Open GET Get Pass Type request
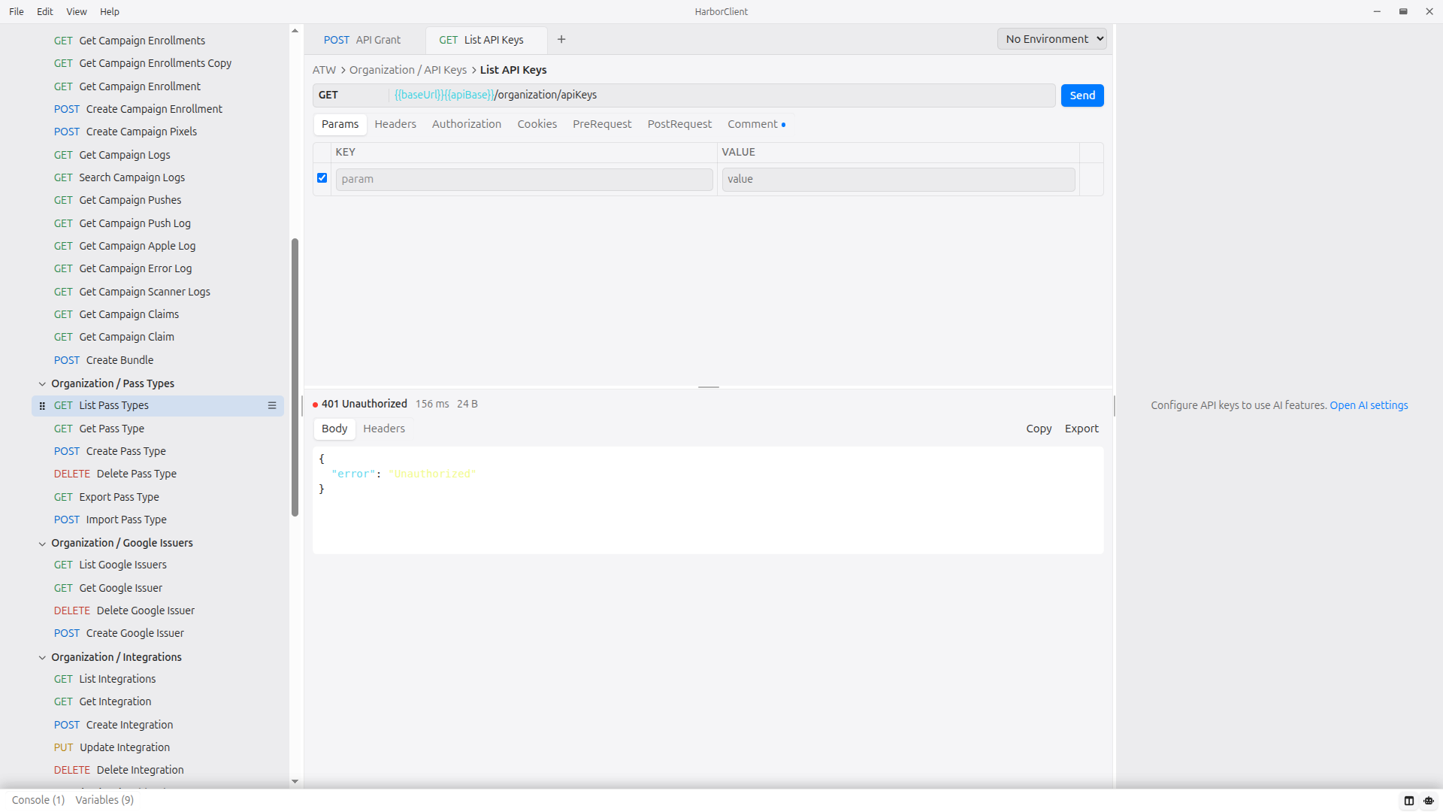Screen dimensions: 1443x812 pyautogui.click(x=99, y=429)
